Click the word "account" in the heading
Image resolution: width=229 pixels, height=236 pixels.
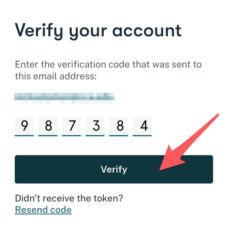pyautogui.click(x=147, y=31)
